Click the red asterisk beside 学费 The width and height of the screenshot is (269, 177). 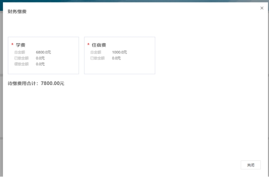[12, 45]
